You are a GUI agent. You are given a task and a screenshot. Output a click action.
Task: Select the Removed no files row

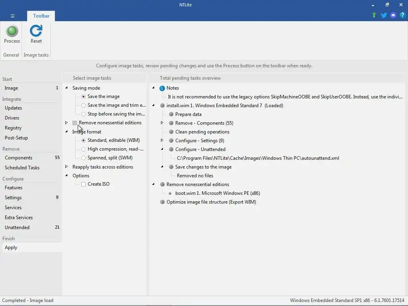point(195,176)
